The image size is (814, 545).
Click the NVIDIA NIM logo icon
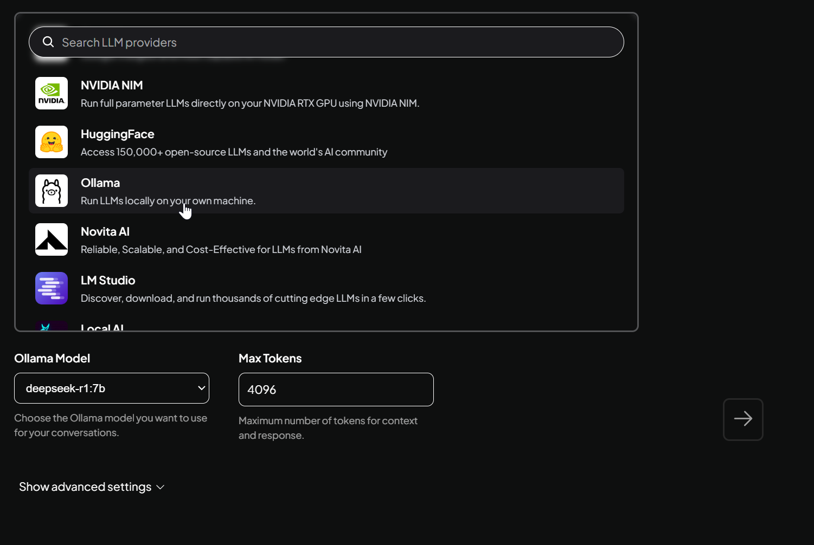pos(52,93)
